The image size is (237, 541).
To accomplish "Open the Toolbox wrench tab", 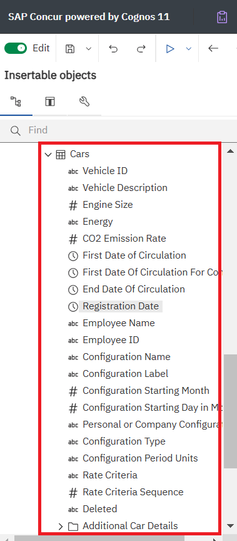I will coord(84,101).
